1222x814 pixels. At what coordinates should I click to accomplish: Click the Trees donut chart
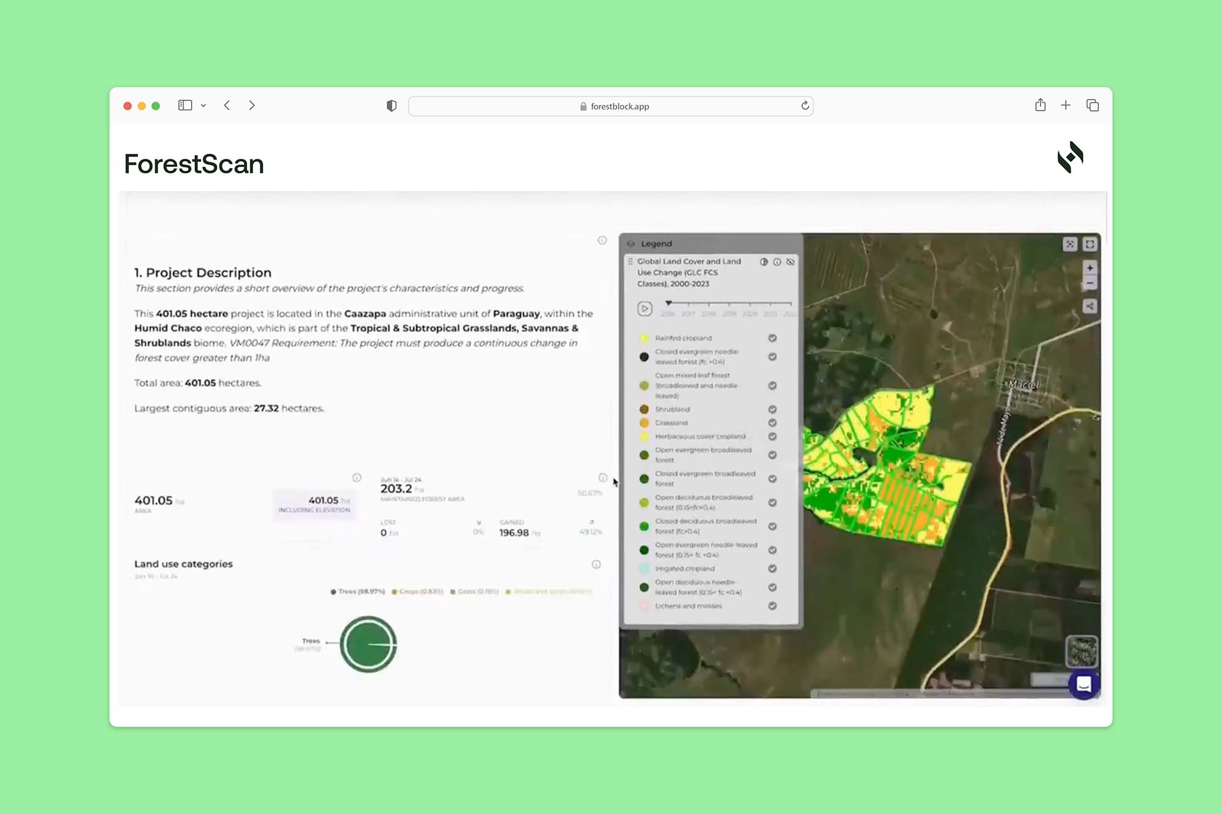[x=368, y=644]
